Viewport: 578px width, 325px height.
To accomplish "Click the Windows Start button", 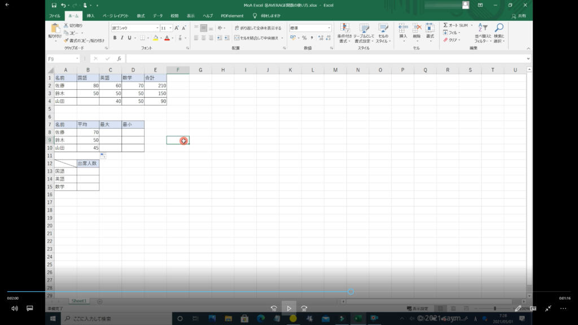I will (53, 319).
